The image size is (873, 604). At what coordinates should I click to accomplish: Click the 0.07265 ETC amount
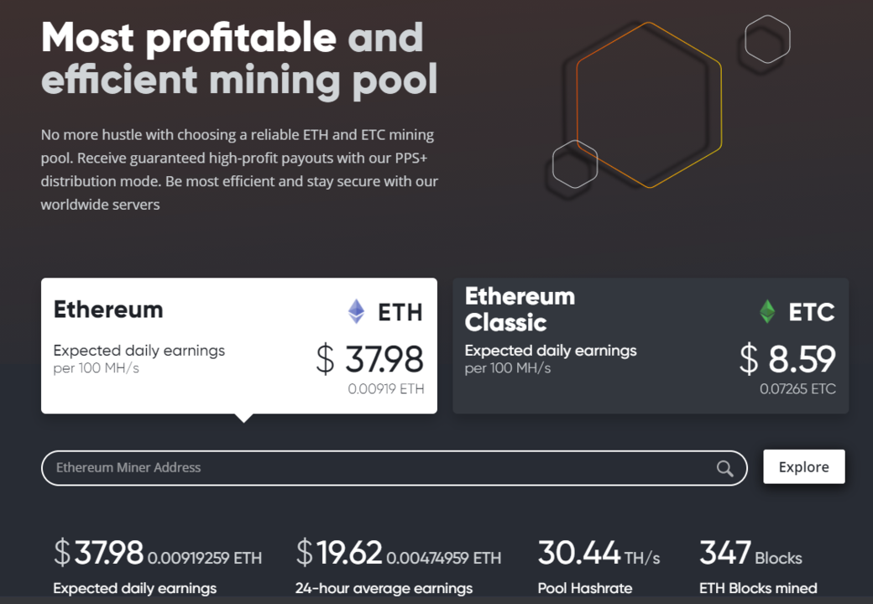[797, 389]
